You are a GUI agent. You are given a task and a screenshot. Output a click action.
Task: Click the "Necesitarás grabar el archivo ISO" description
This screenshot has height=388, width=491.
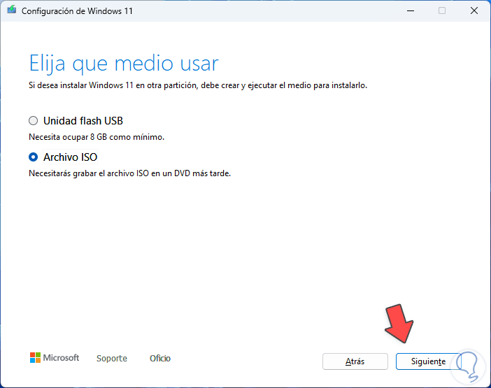pos(129,173)
